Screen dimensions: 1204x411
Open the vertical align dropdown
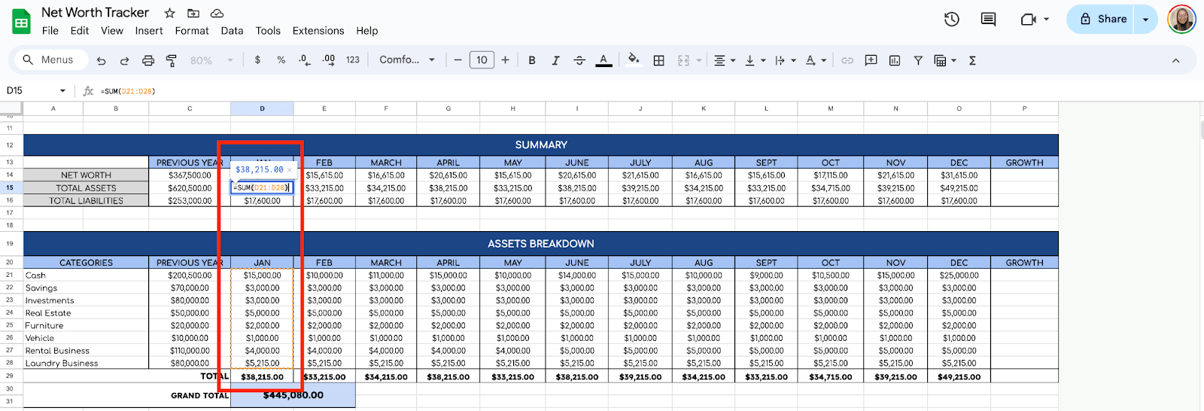[x=755, y=60]
